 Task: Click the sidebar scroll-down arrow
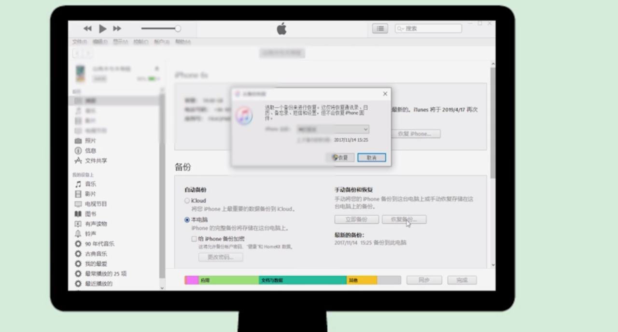162,288
